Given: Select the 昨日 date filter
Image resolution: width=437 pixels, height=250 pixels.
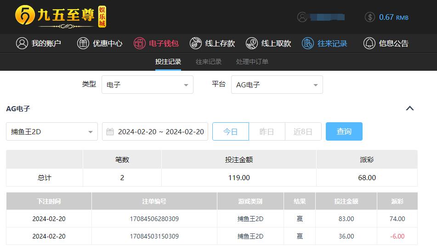Looking at the screenshot, I should tap(267, 131).
